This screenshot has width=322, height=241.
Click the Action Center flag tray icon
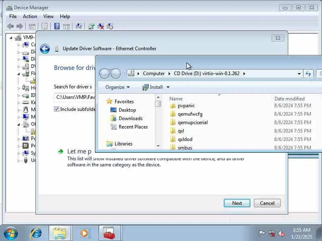click(262, 233)
